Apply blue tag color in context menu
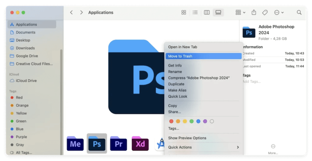This screenshot has width=312, height=161. pos(199,121)
